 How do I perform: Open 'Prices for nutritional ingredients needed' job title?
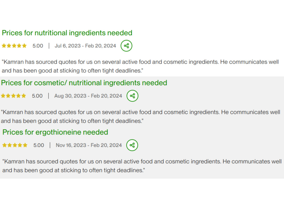pos(67,33)
